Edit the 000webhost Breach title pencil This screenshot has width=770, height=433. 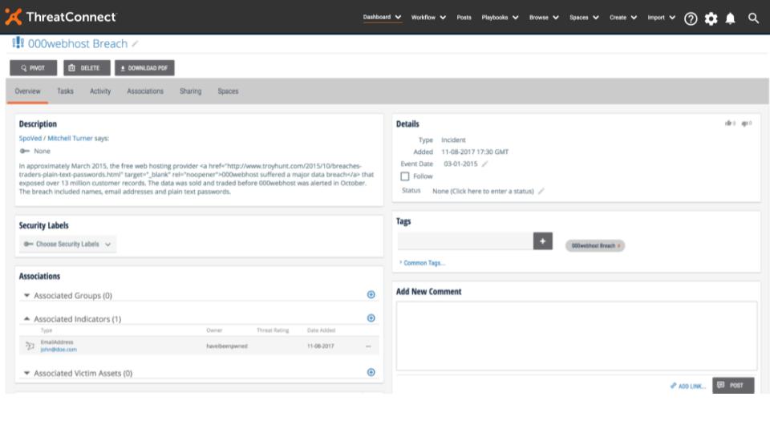tap(135, 43)
